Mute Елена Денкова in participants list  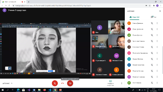point(152,23)
